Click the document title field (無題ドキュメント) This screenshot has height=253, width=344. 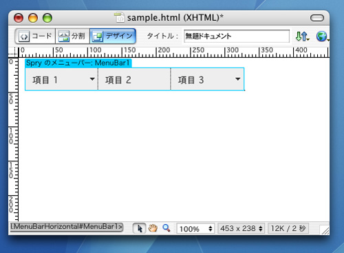click(x=237, y=36)
